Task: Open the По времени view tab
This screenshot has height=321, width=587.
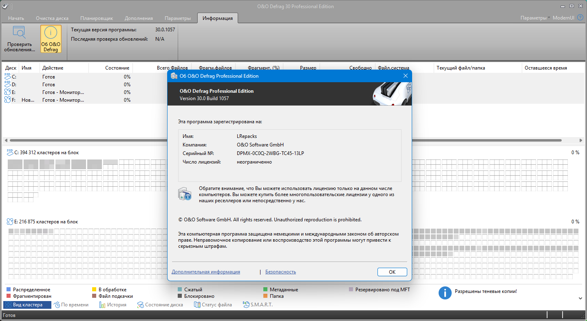Action: (x=71, y=305)
